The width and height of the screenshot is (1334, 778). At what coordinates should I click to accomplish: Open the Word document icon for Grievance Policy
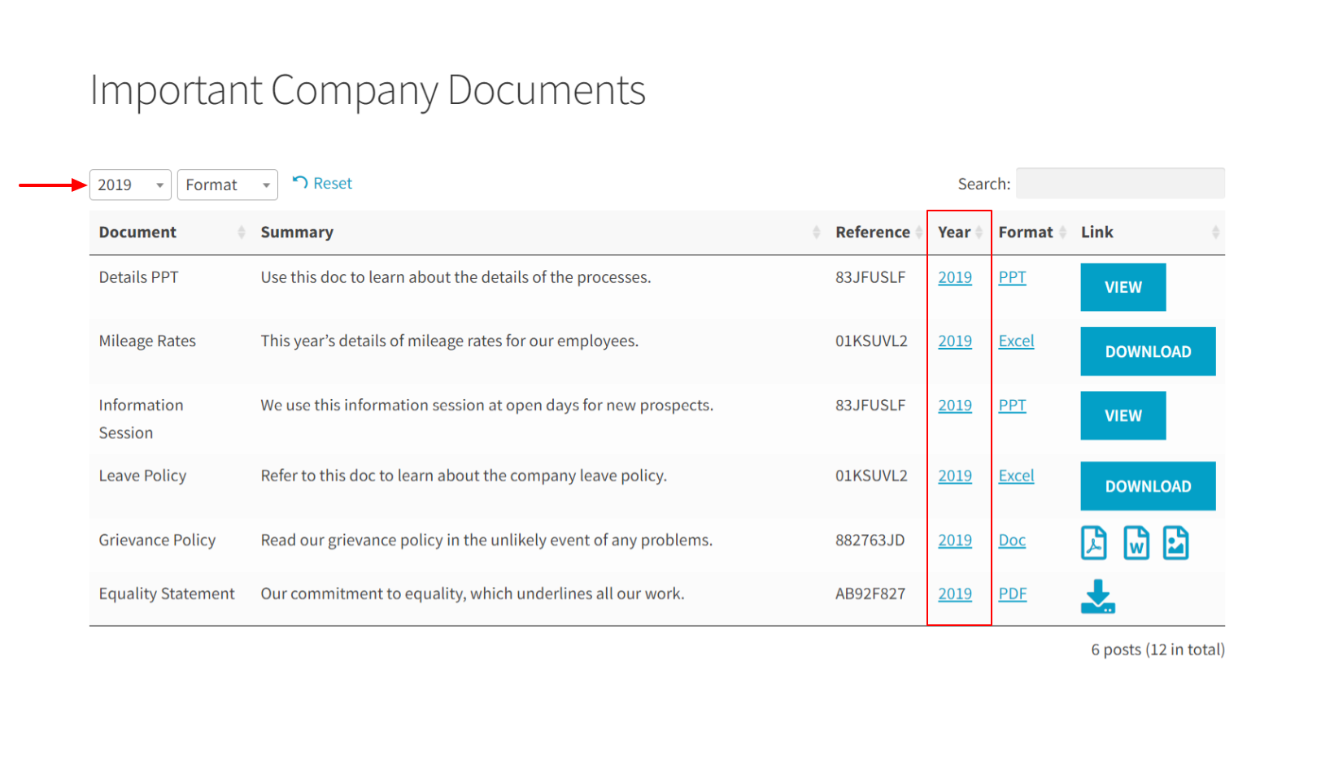pyautogui.click(x=1136, y=543)
